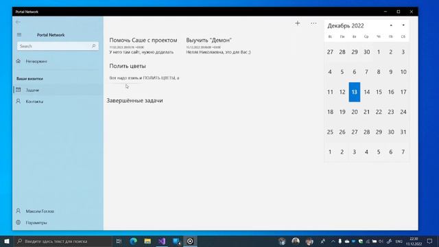Open File Explorer from taskbar
The image size is (439, 247).
(x=147, y=241)
